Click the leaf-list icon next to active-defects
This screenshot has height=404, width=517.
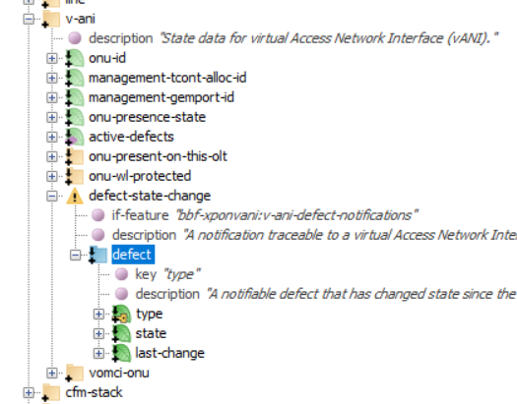pos(75,137)
